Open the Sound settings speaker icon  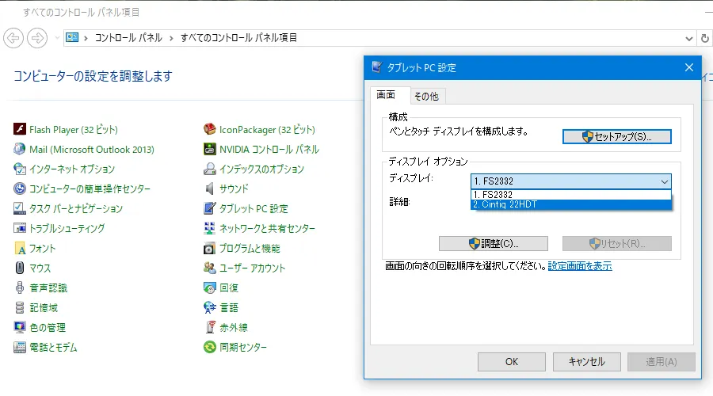(x=210, y=188)
